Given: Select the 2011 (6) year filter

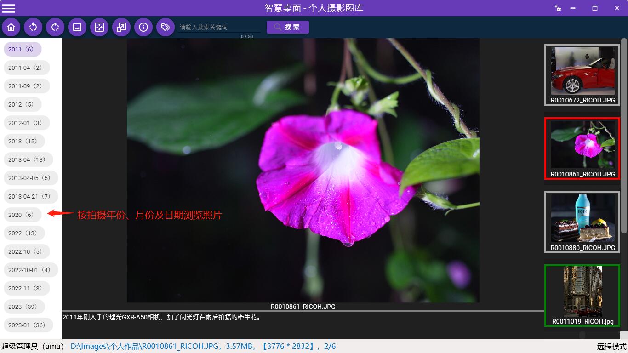Looking at the screenshot, I should pyautogui.click(x=22, y=49).
